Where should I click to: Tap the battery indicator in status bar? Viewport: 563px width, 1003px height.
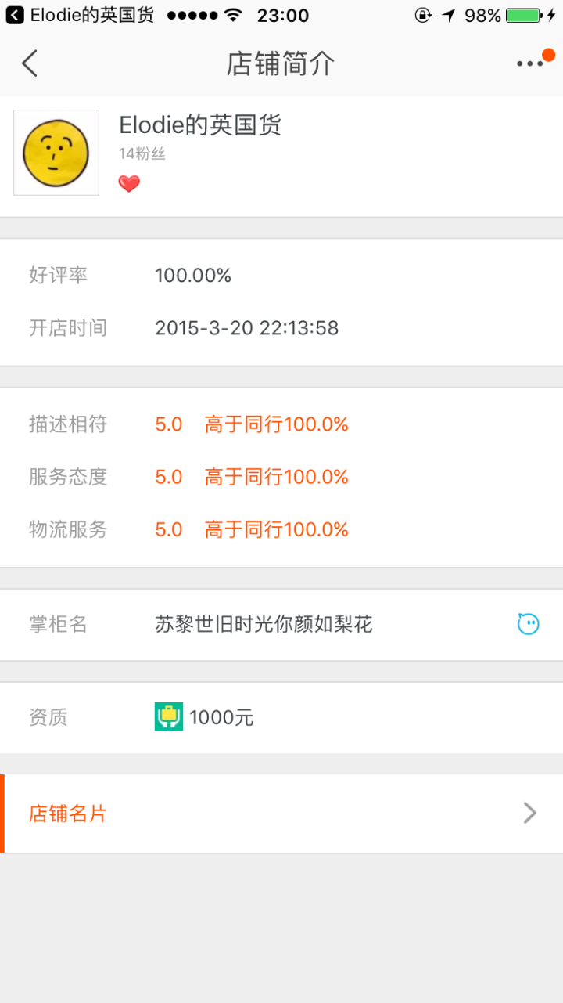(x=522, y=15)
